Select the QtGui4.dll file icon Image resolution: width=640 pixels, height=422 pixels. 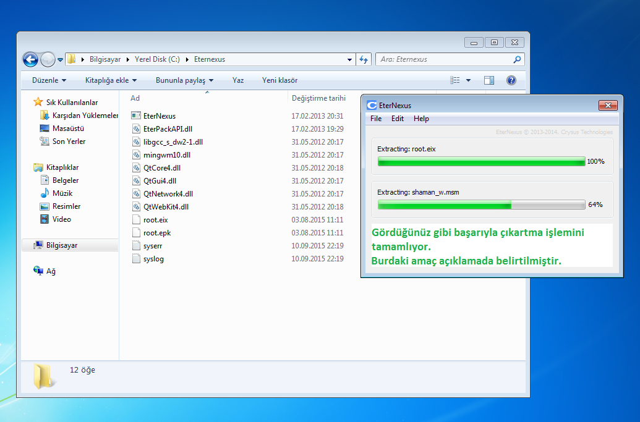(x=136, y=180)
